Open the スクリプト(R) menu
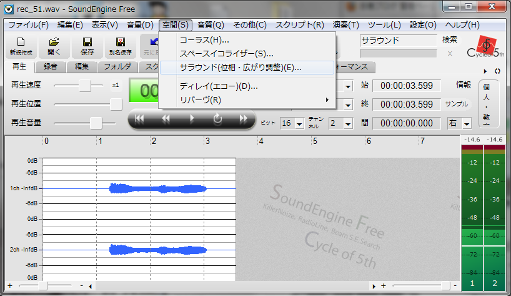The height and width of the screenshot is (296, 511). pos(299,25)
